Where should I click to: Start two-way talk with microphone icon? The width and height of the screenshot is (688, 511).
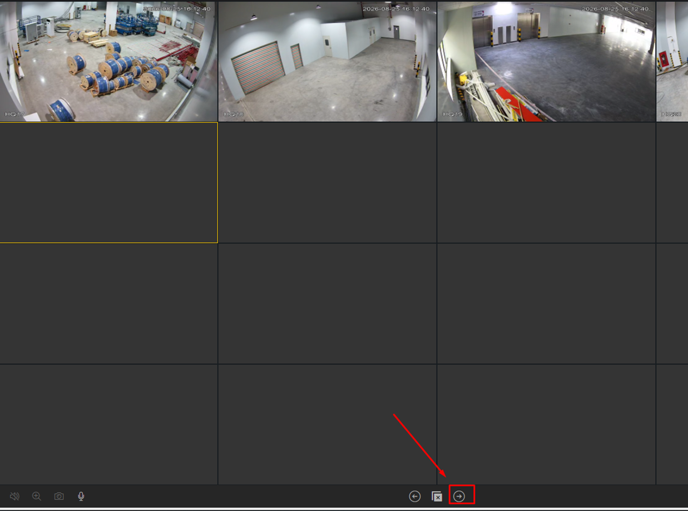(x=81, y=496)
